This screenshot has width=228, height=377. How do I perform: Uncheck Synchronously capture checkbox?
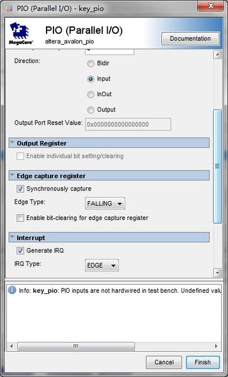coord(20,188)
